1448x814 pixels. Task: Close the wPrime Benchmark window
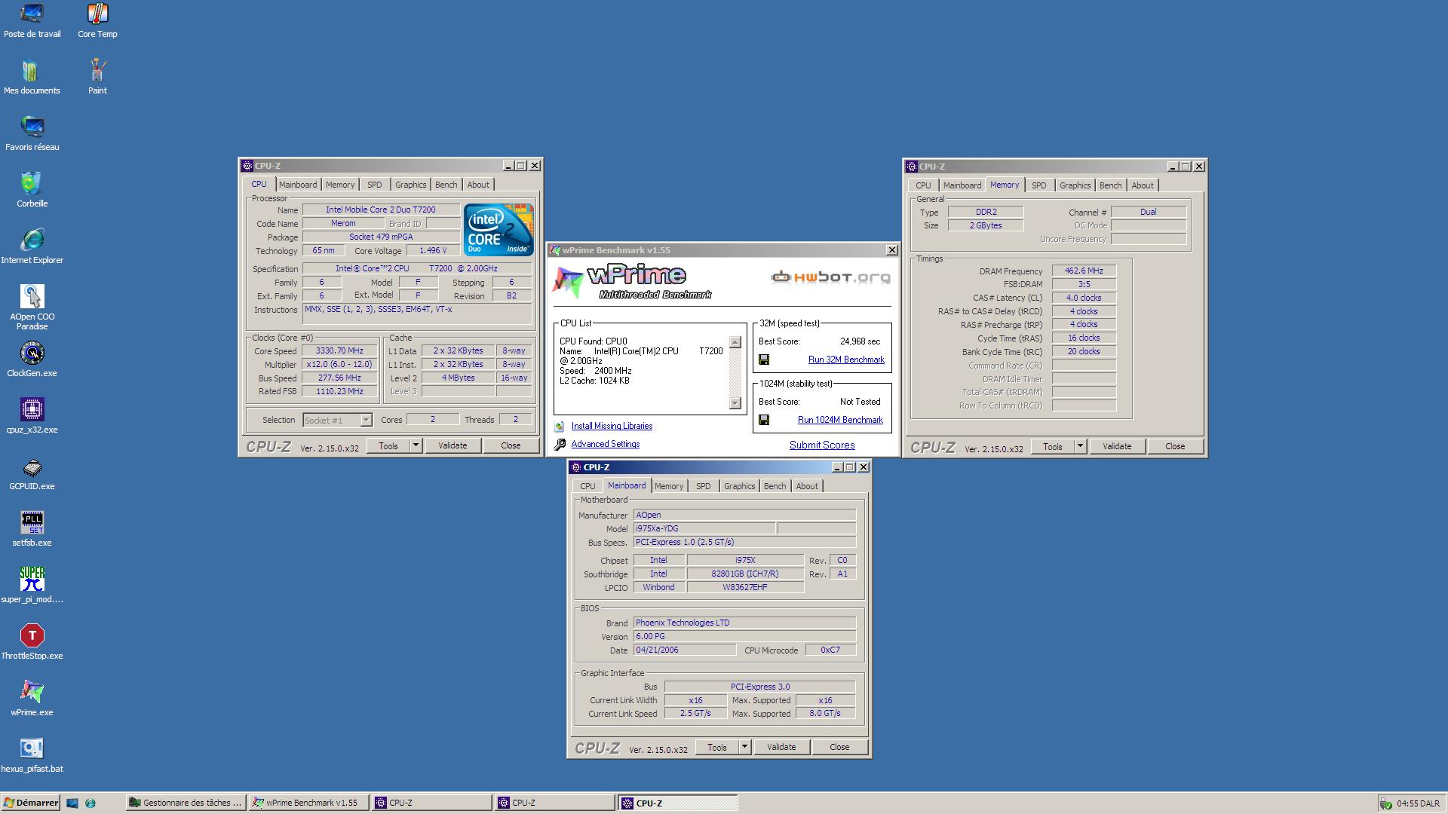[891, 250]
